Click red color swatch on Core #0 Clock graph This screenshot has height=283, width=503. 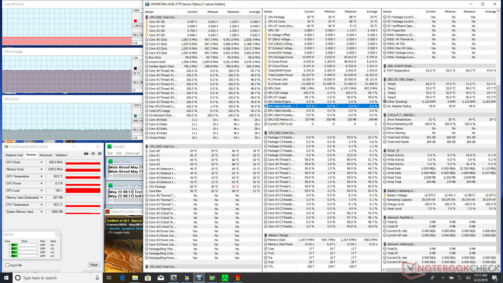(135, 21)
